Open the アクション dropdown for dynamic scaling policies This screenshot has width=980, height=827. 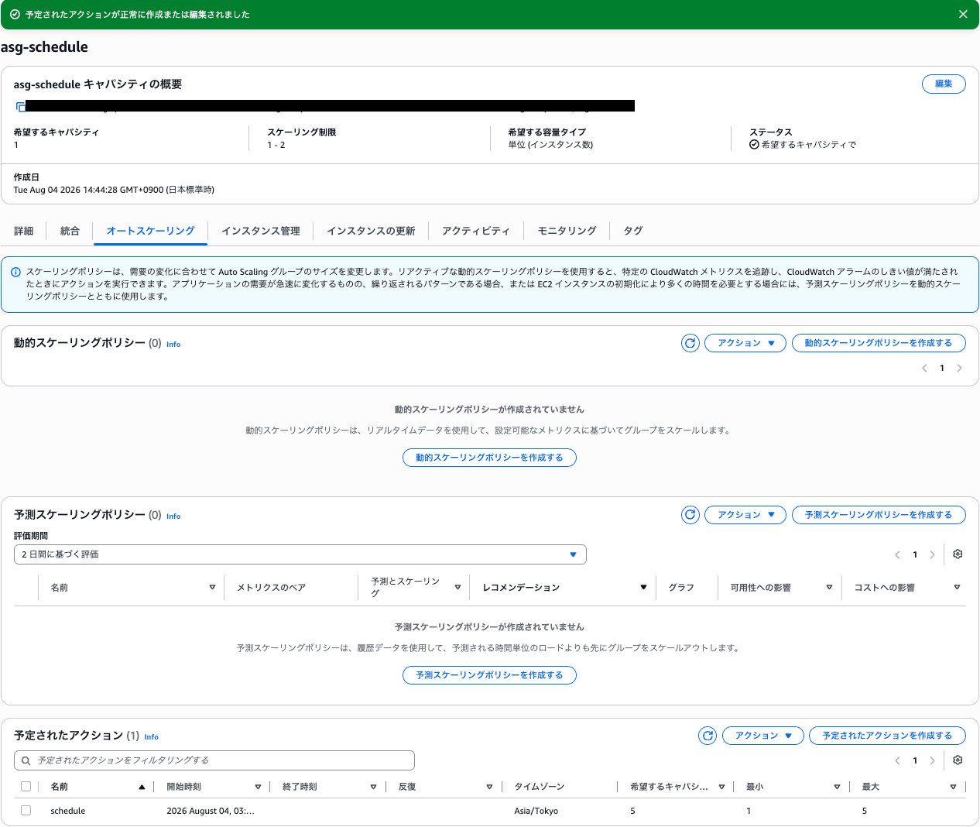click(745, 343)
